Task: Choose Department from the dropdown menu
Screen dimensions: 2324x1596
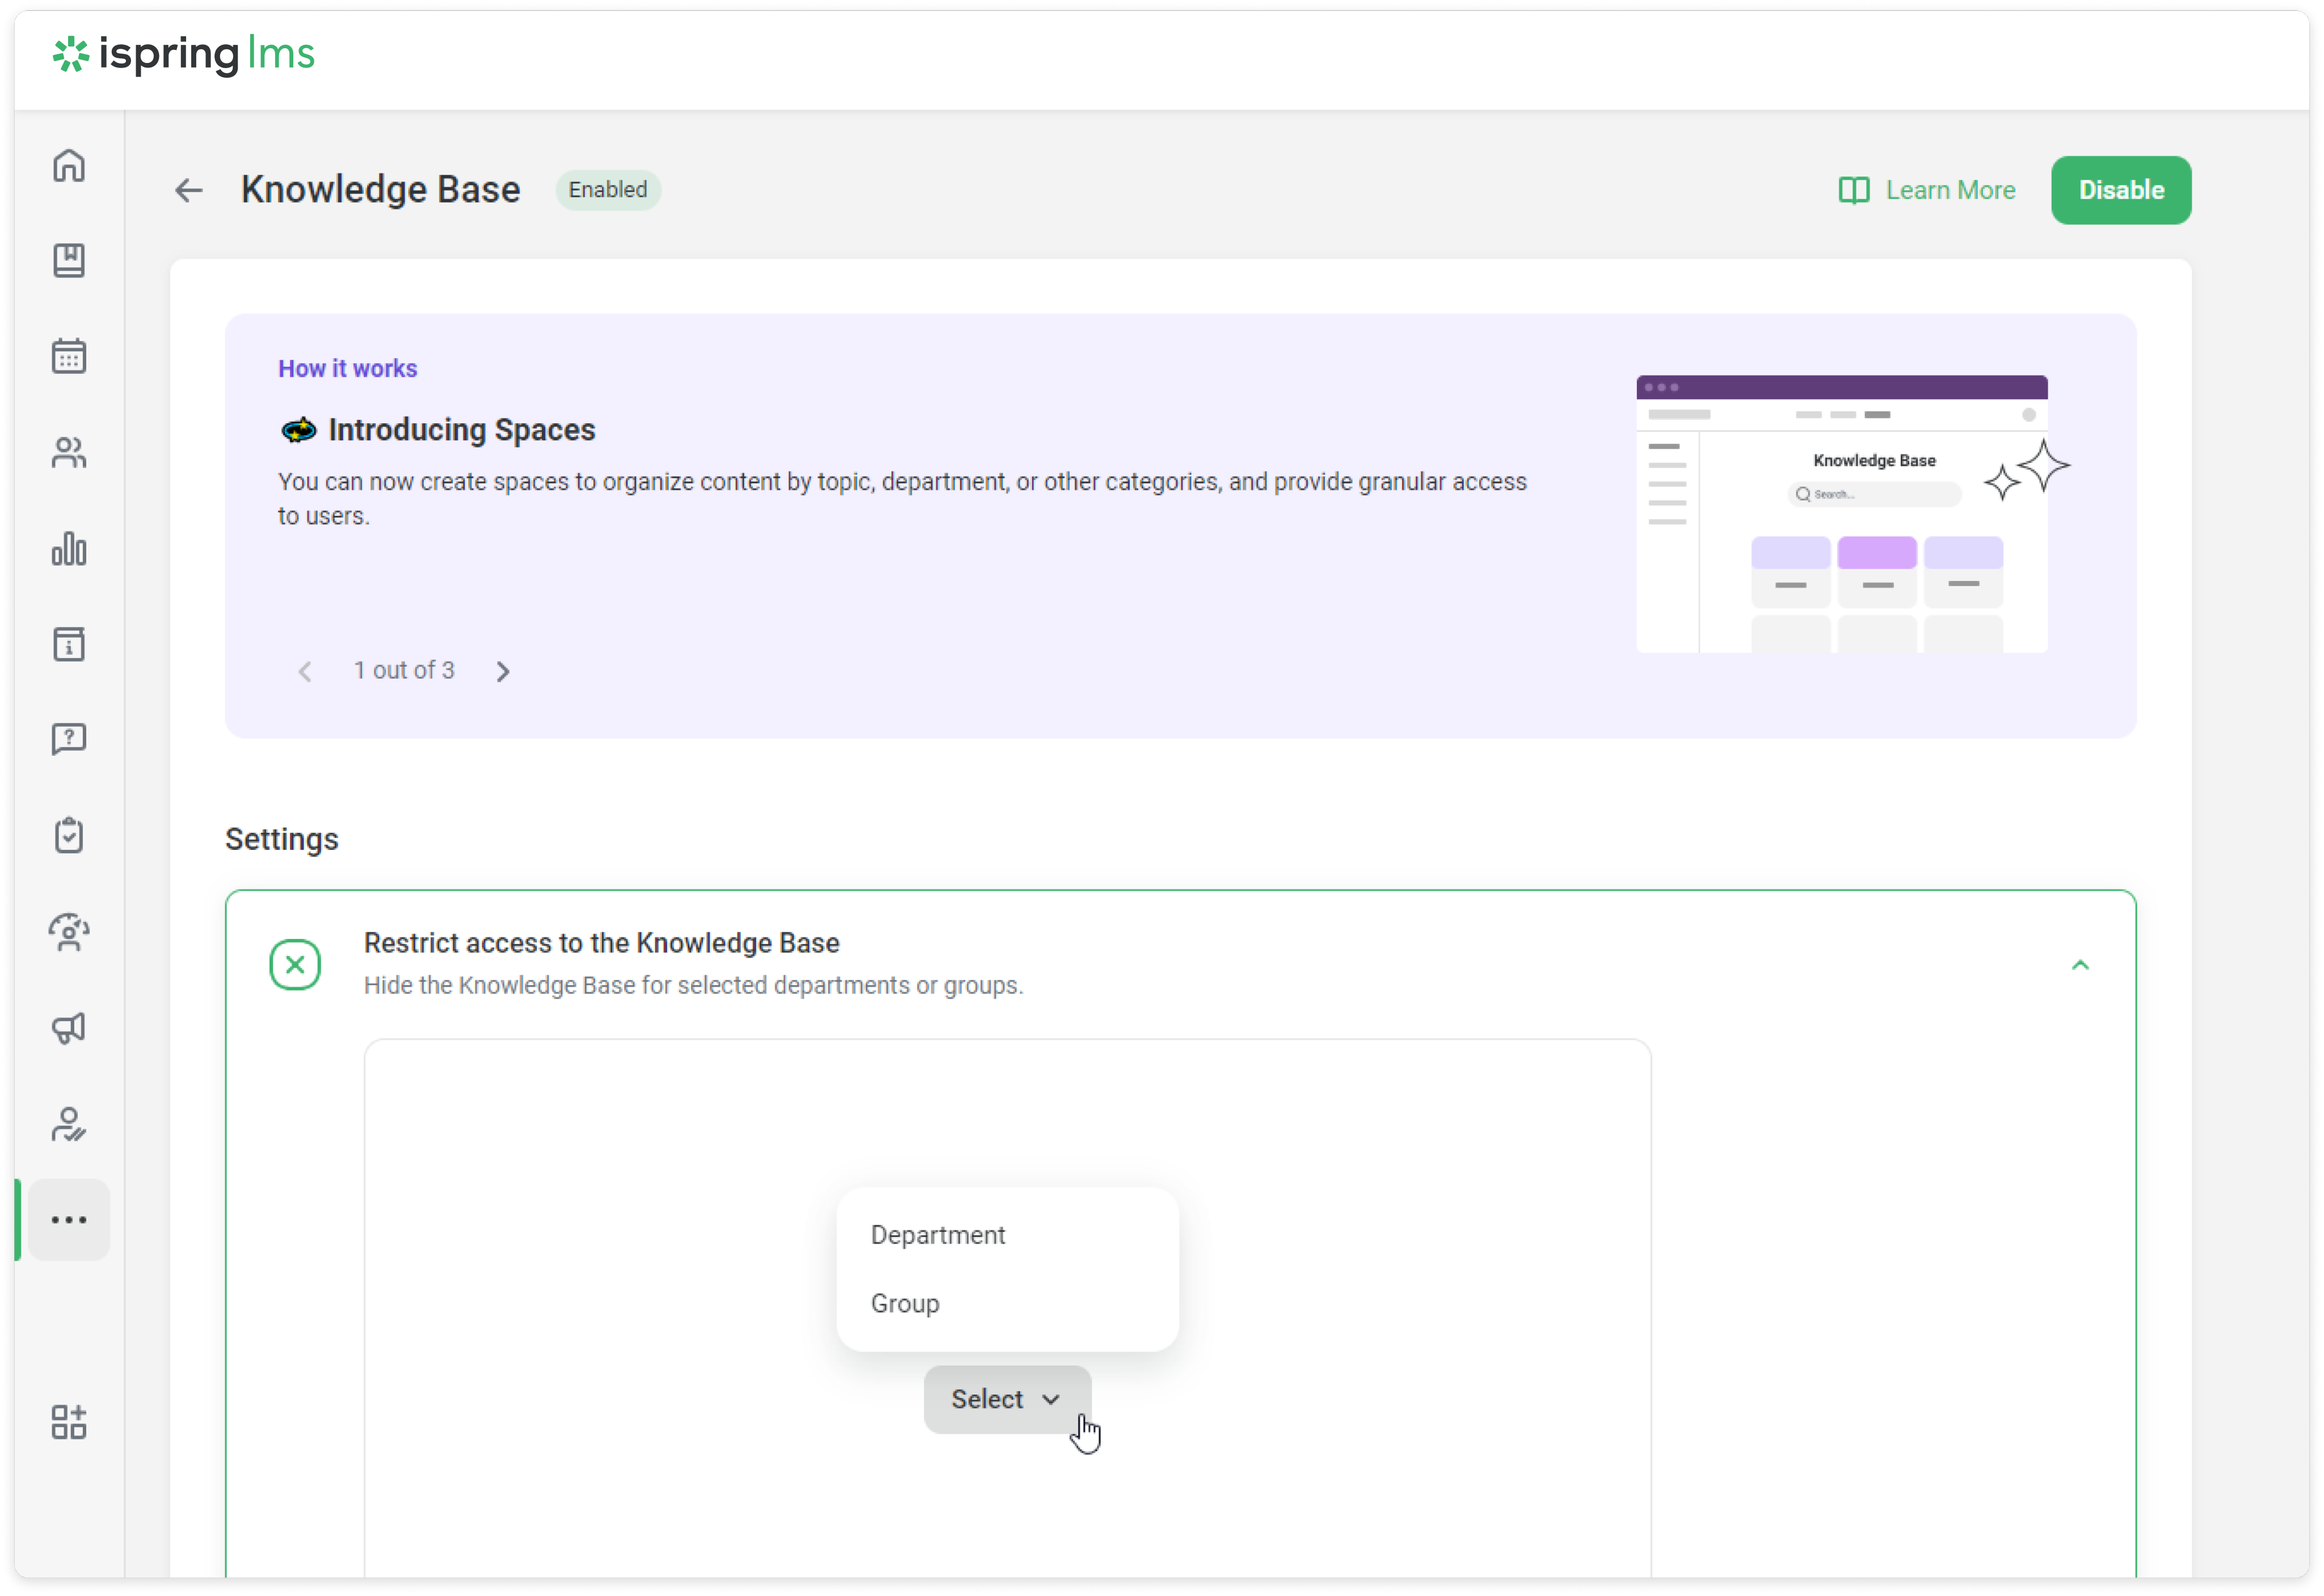Action: click(938, 1235)
